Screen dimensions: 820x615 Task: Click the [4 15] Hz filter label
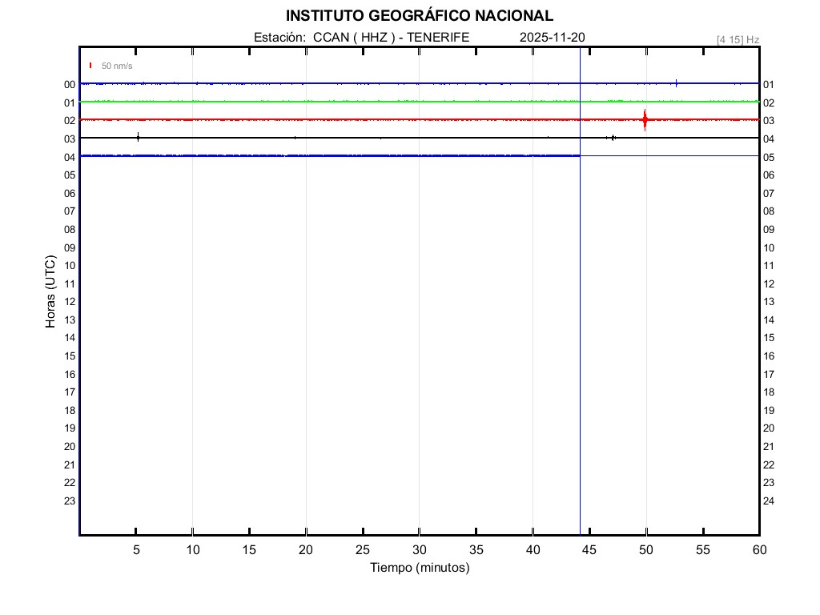tap(738, 39)
